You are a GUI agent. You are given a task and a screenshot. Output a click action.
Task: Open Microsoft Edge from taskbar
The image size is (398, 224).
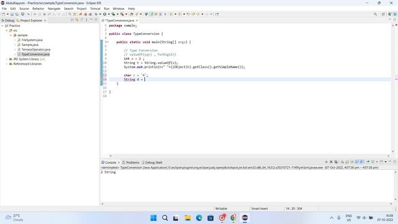tap(199, 218)
